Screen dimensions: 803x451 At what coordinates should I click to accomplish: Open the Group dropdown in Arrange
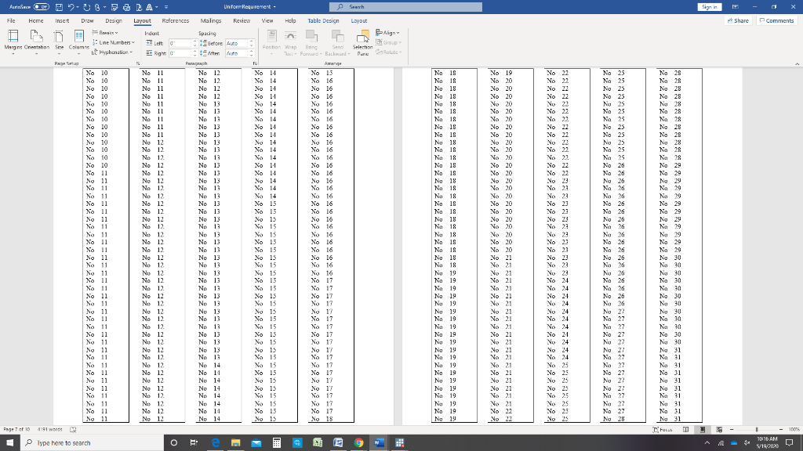(x=389, y=42)
